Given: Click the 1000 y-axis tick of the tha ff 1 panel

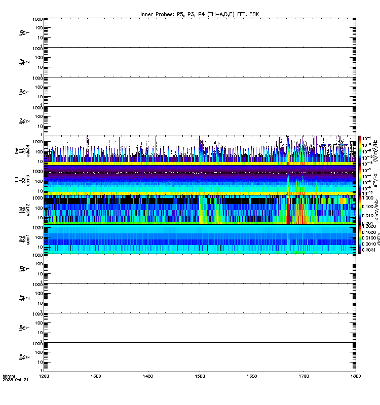Looking at the screenshot, I should click(37, 19).
